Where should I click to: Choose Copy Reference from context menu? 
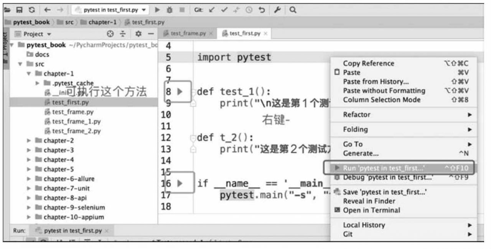(404, 64)
